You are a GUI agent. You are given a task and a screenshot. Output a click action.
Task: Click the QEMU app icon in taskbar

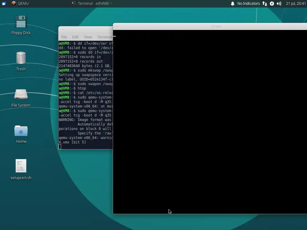click(x=13, y=4)
